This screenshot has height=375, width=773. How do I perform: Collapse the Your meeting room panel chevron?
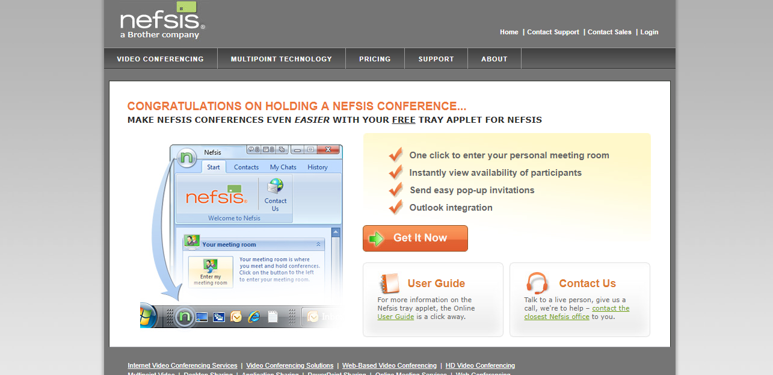coord(318,244)
